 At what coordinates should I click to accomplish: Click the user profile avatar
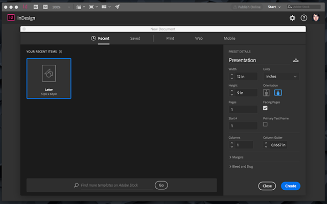pyautogui.click(x=316, y=18)
